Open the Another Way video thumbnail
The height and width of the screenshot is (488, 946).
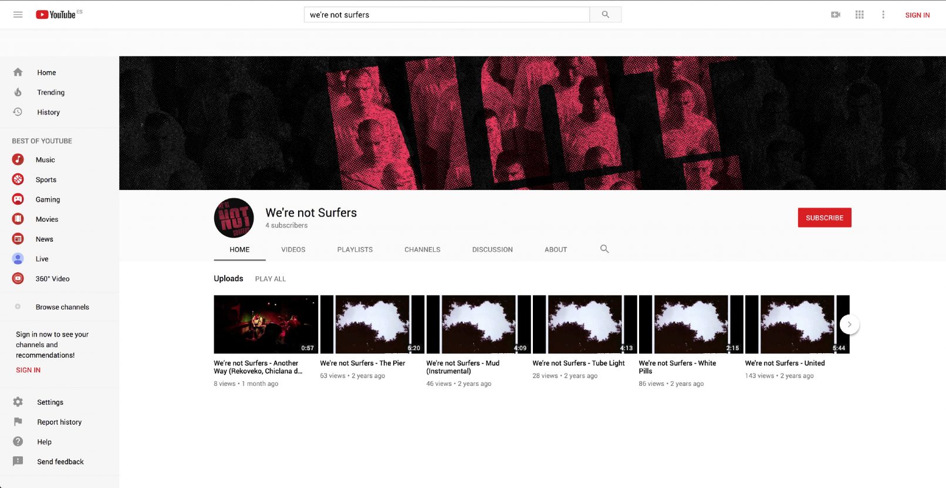pyautogui.click(x=266, y=324)
